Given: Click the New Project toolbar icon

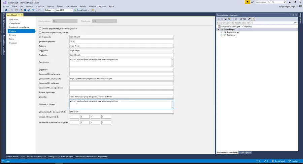Looking at the screenshot, I should 16,10.
